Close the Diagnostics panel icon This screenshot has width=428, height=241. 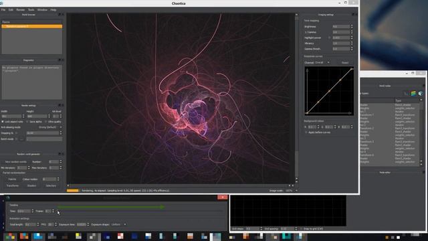click(x=62, y=60)
